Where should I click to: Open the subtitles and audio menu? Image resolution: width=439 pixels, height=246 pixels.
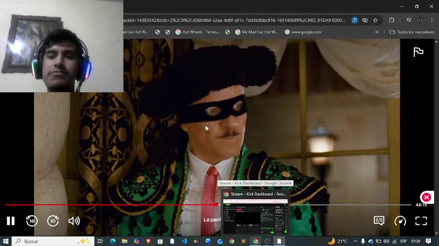tap(379, 221)
